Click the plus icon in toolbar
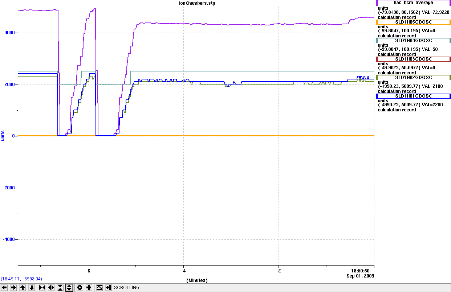This screenshot has height=292, width=451. pyautogui.click(x=89, y=288)
